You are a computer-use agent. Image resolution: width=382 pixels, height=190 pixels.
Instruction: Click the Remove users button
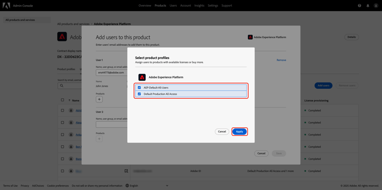click(347, 86)
